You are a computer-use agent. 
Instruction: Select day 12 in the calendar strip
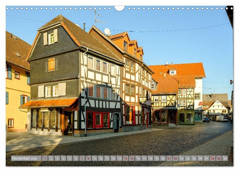(x=113, y=158)
